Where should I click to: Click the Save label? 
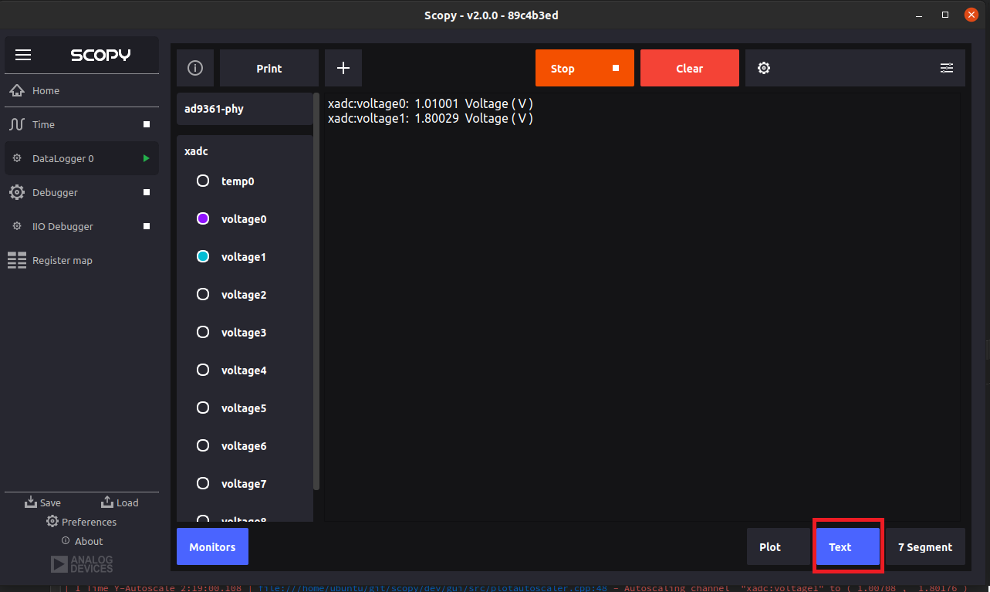pyautogui.click(x=50, y=502)
